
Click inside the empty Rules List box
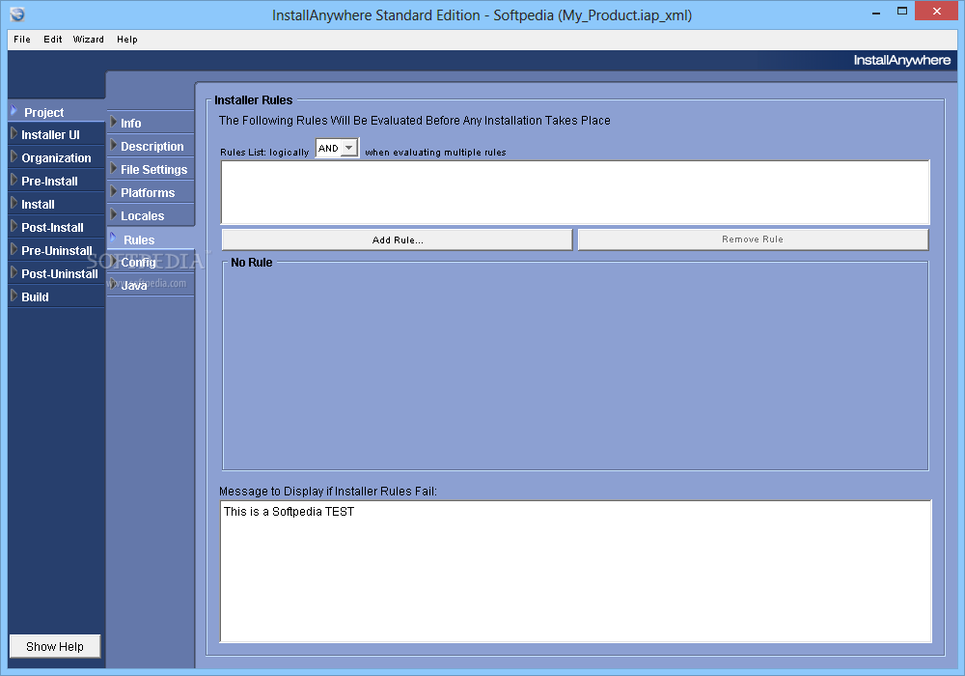[x=575, y=192]
